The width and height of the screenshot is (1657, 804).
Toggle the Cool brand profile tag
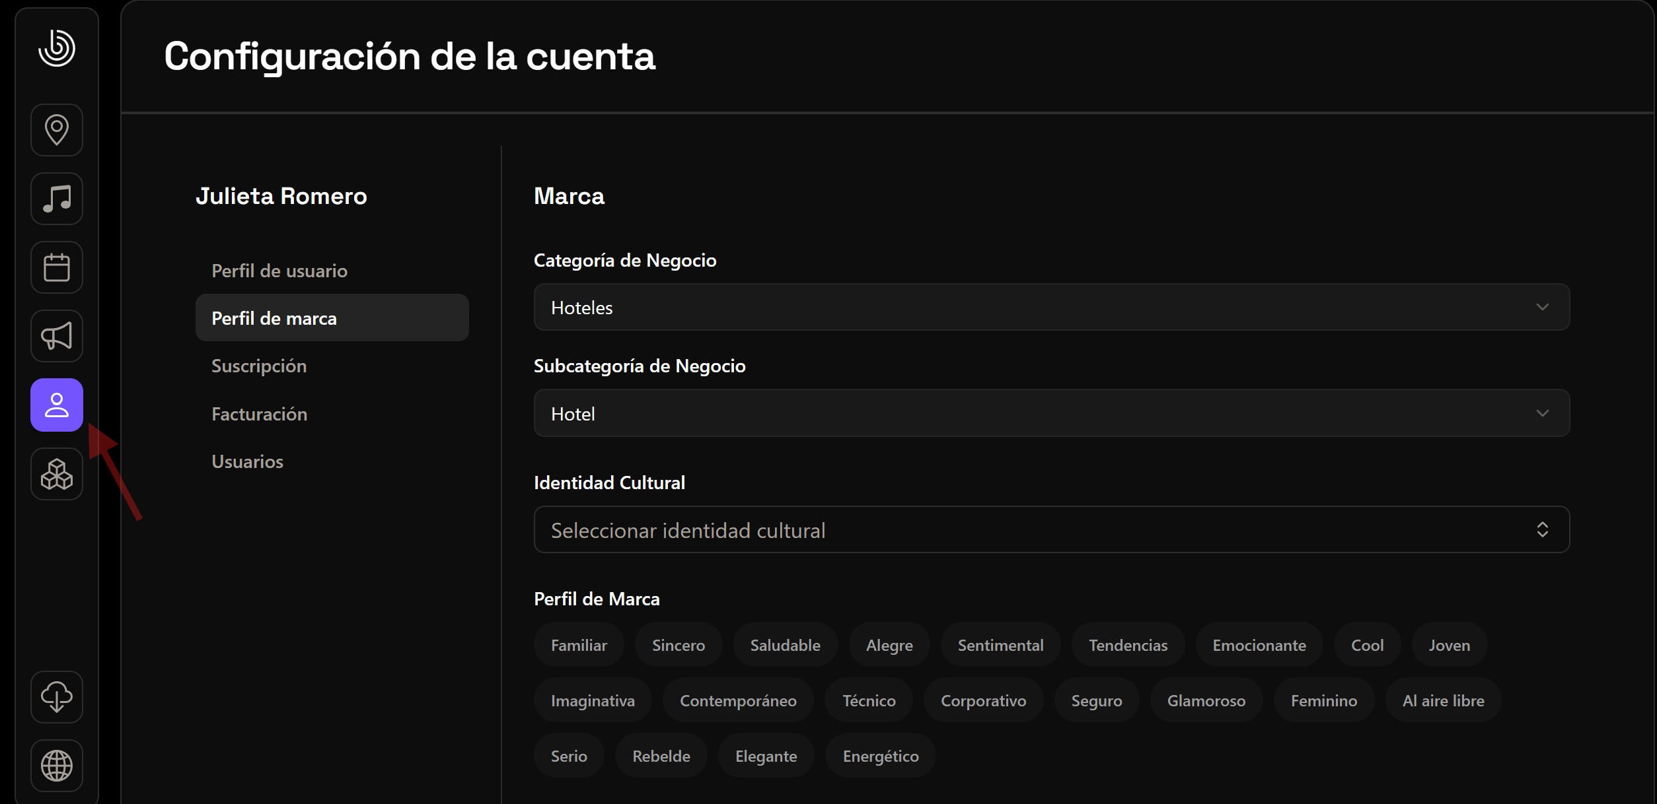tap(1367, 645)
